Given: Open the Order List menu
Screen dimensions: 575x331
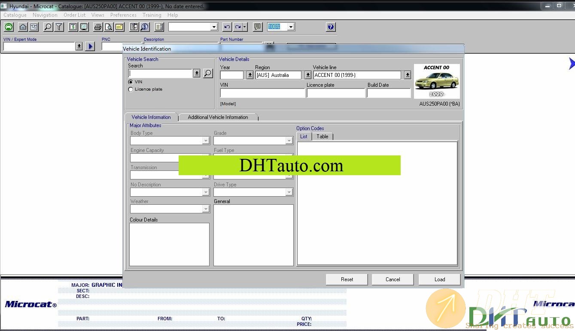Looking at the screenshot, I should [x=75, y=15].
